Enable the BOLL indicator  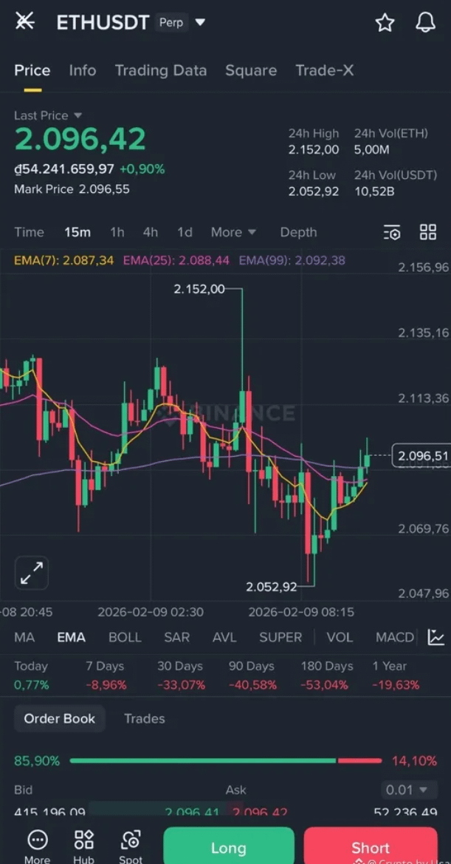[x=125, y=637]
